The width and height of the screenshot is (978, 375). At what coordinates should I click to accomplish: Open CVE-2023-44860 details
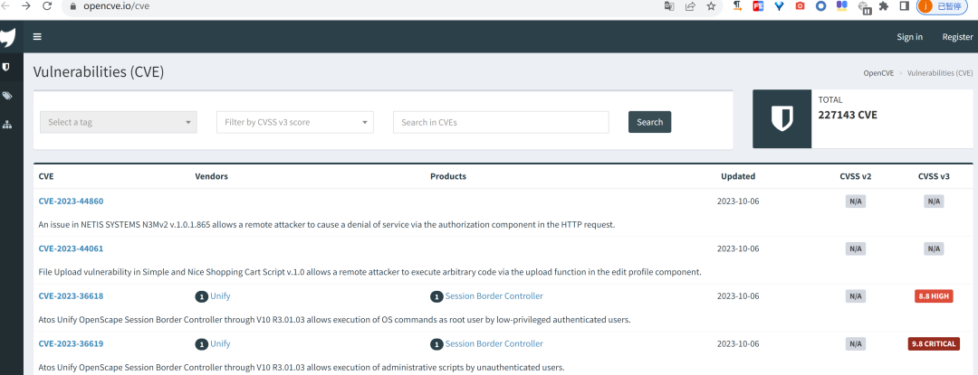[x=71, y=201]
